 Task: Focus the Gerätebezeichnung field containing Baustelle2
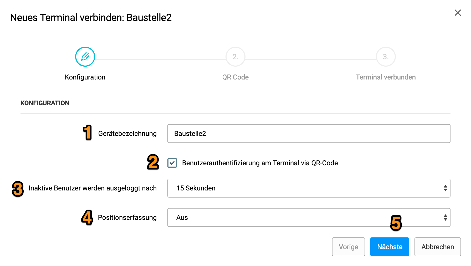(309, 134)
